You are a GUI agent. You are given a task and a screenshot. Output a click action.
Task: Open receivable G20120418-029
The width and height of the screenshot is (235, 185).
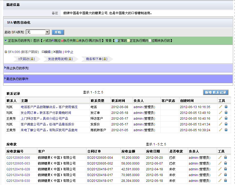point(18,175)
